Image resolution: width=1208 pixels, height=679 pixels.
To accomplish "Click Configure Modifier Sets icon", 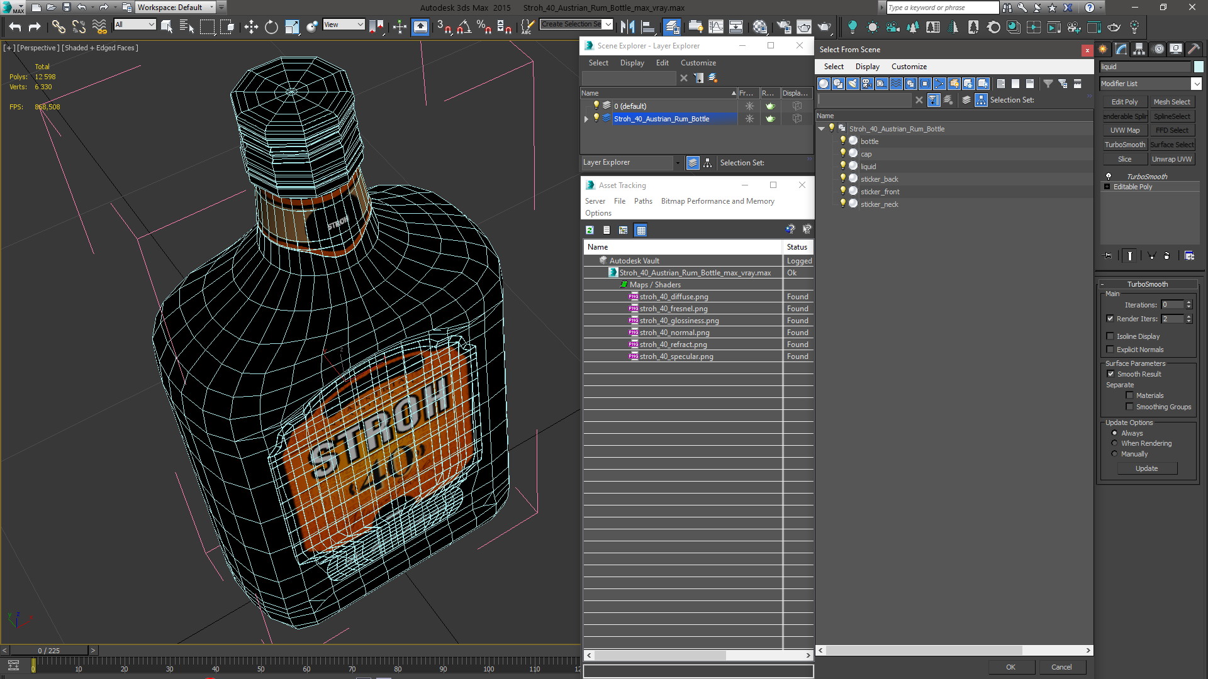I will pos(1189,255).
